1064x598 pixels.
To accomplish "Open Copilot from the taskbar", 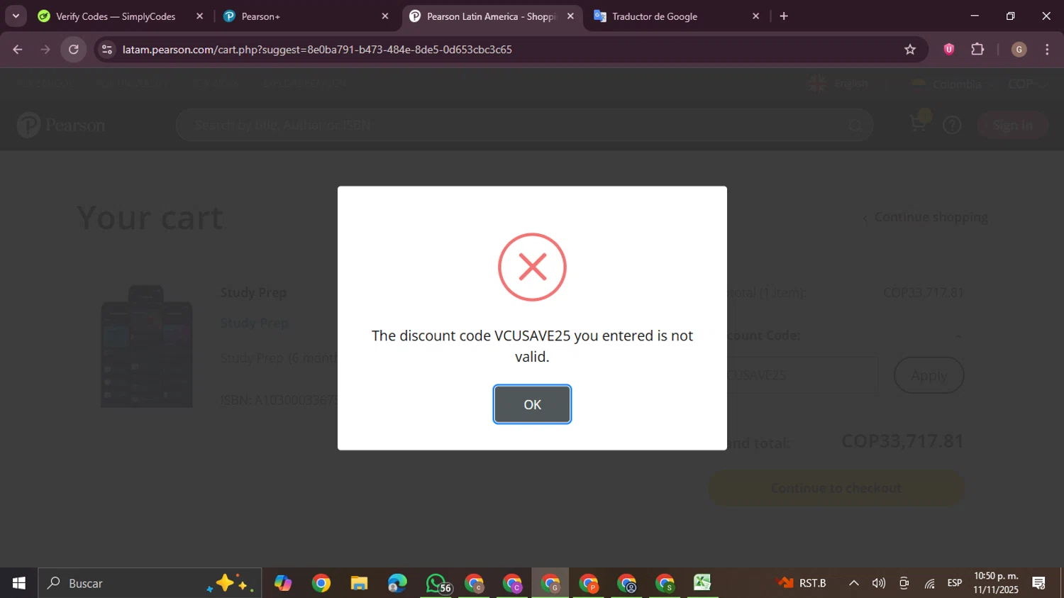I will point(283,583).
